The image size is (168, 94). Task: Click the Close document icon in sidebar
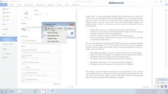(4, 20)
